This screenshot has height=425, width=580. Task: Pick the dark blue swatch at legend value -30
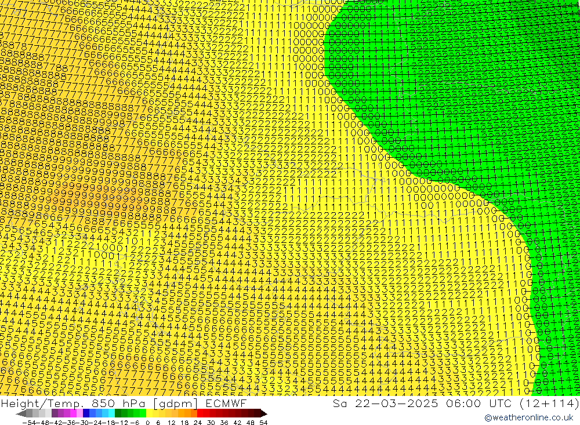(x=86, y=413)
